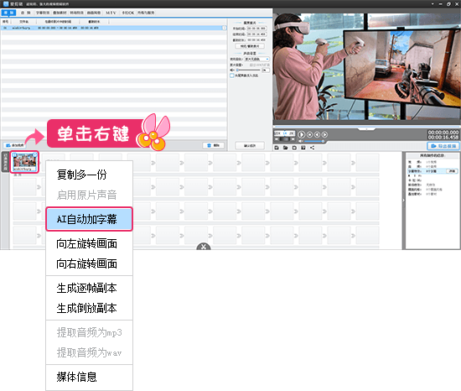
Task: Stop the video preview playback
Action: [309, 134]
